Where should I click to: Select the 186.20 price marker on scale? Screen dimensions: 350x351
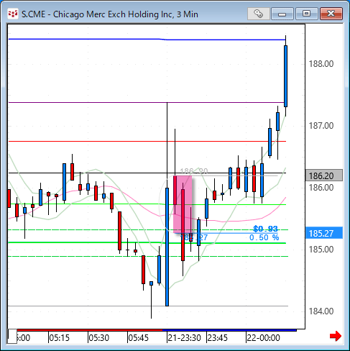[x=324, y=175]
